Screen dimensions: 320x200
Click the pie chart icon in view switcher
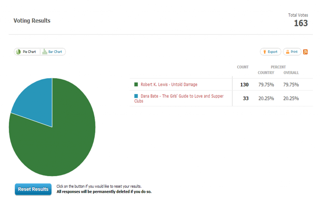18,52
